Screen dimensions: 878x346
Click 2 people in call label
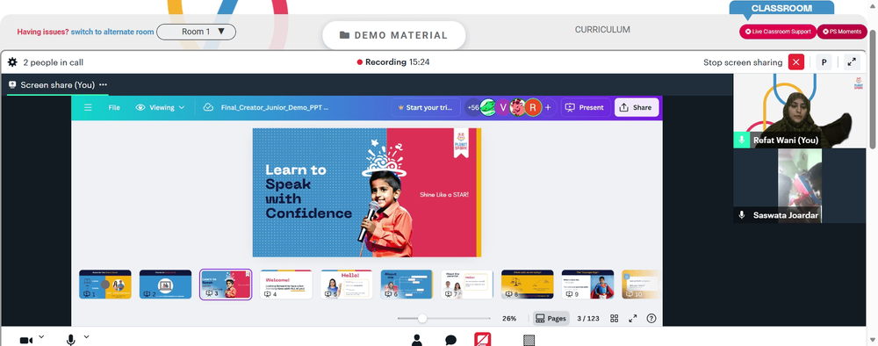coord(54,62)
